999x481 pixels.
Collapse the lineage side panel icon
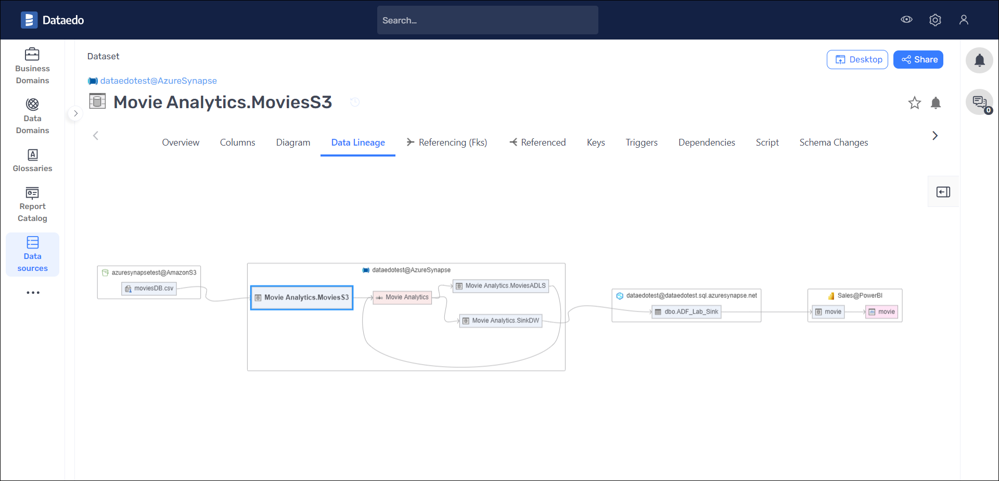pos(943,192)
